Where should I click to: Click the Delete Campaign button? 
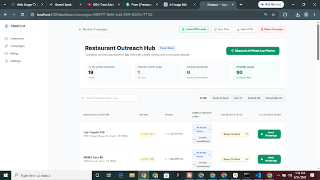272,29
